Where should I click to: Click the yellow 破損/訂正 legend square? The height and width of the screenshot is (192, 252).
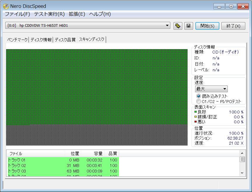196,117
